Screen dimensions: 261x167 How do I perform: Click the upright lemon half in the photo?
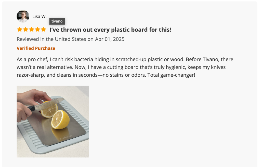[x=60, y=120]
